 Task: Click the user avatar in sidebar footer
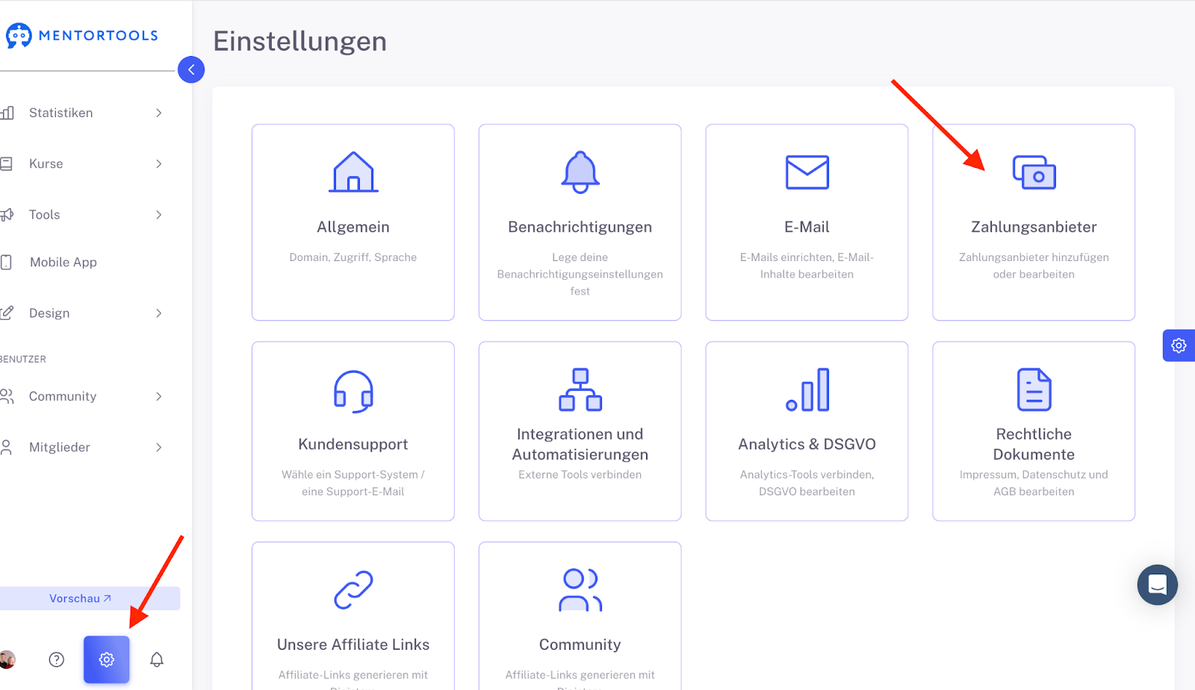click(7, 659)
